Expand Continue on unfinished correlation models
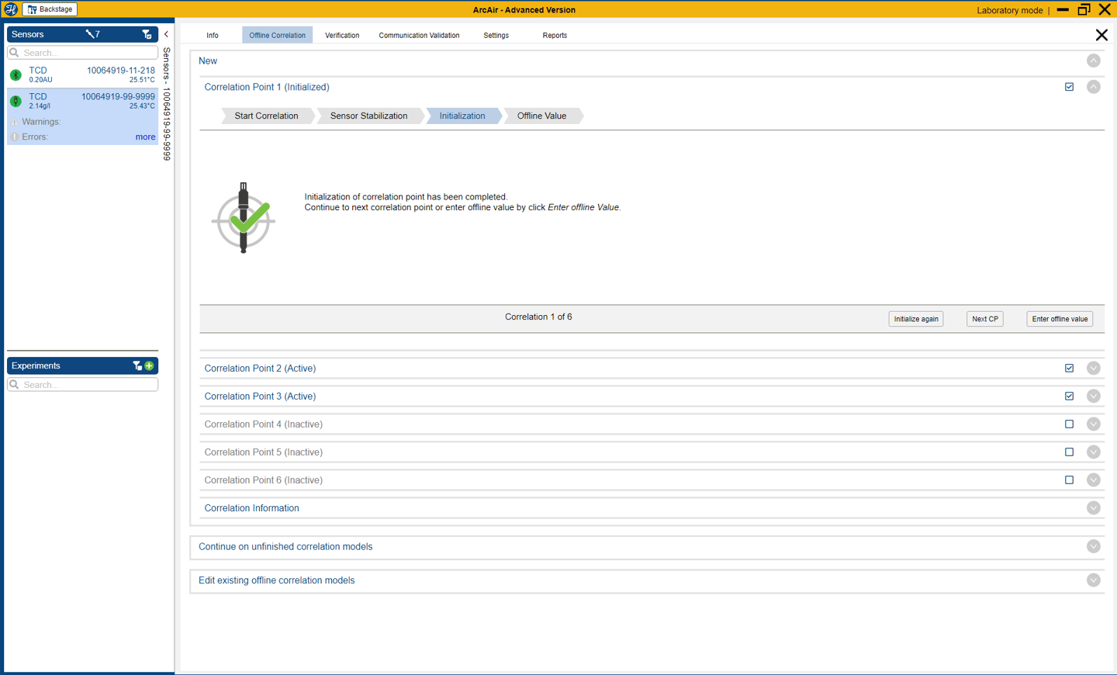This screenshot has height=675, width=1117. point(1093,547)
